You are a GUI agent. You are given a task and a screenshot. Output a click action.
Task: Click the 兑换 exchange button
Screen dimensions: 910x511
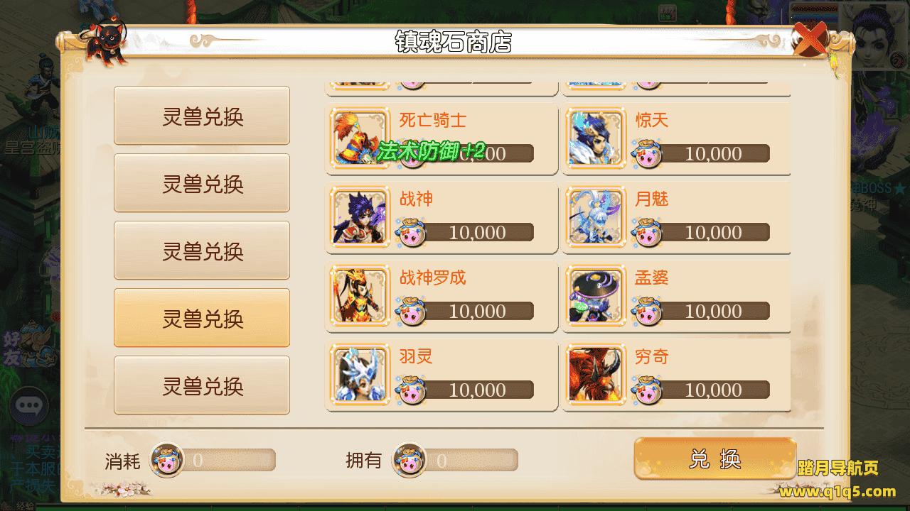pos(714,459)
